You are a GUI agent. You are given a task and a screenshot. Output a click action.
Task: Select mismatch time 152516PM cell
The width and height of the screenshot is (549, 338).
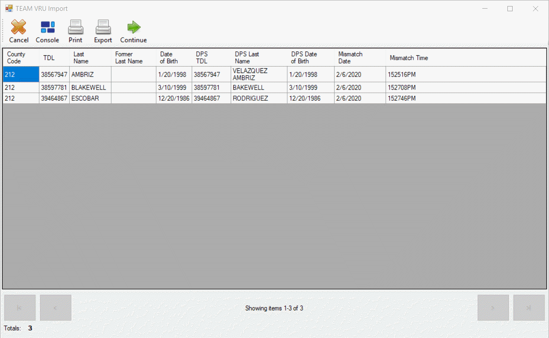[466, 74]
